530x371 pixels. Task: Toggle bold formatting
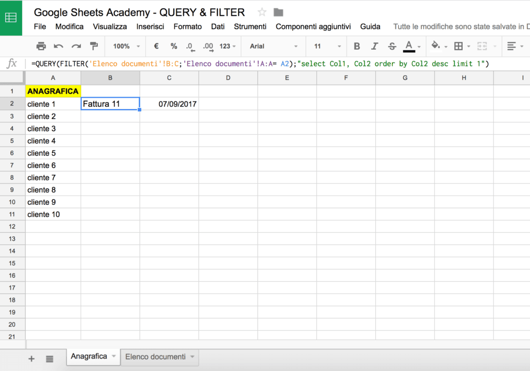(357, 46)
